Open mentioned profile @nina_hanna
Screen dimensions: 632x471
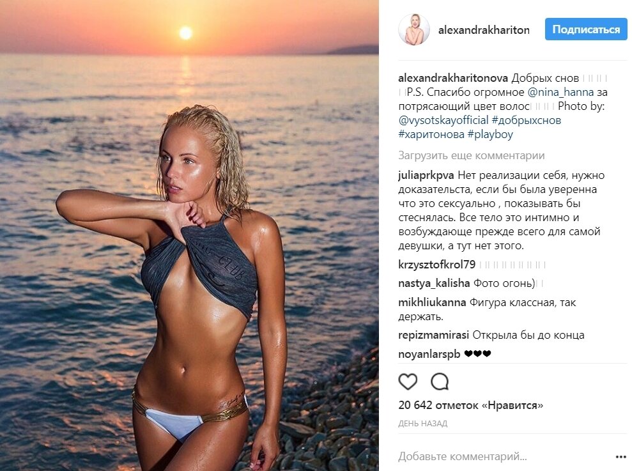click(x=560, y=92)
